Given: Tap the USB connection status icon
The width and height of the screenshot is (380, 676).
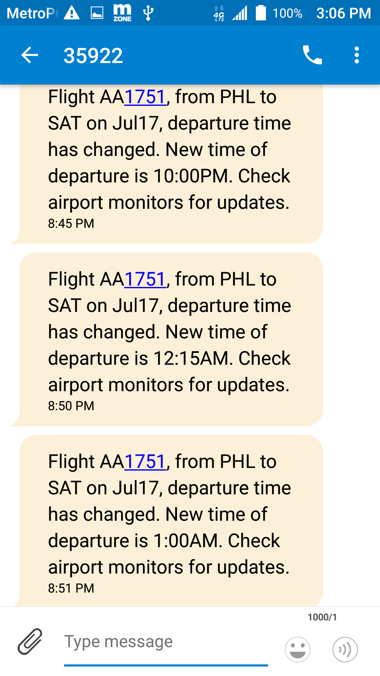Looking at the screenshot, I should click(x=148, y=13).
